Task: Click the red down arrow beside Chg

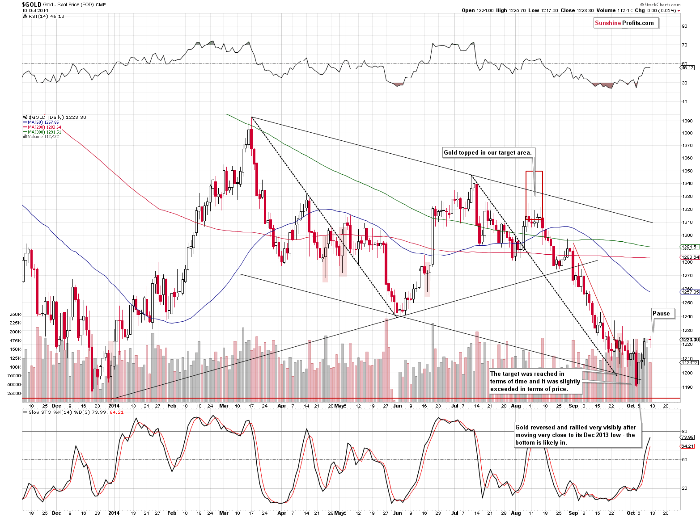Action: [x=679, y=11]
